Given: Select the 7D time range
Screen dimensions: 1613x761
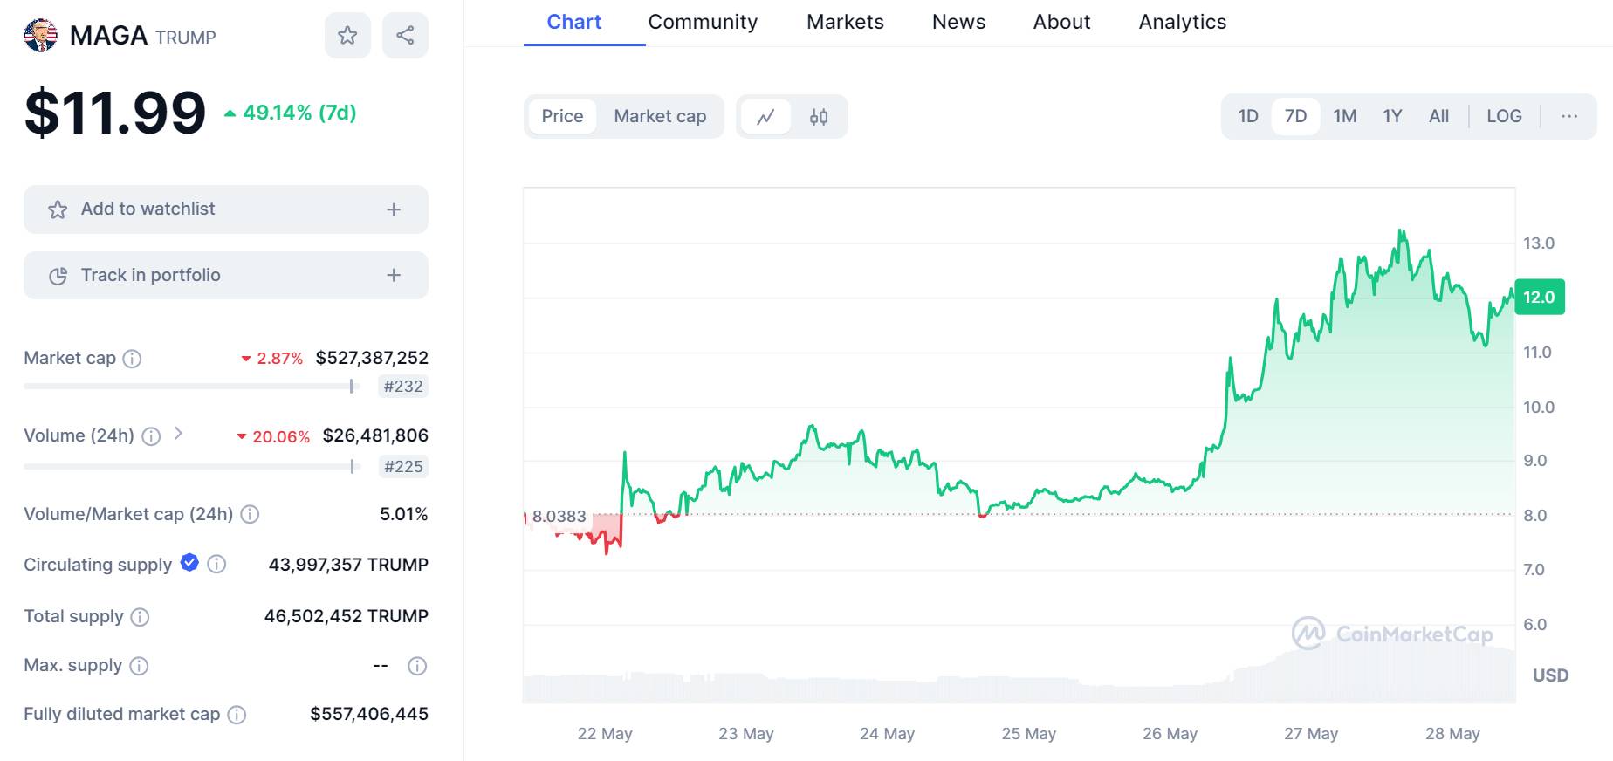Looking at the screenshot, I should [x=1295, y=116].
